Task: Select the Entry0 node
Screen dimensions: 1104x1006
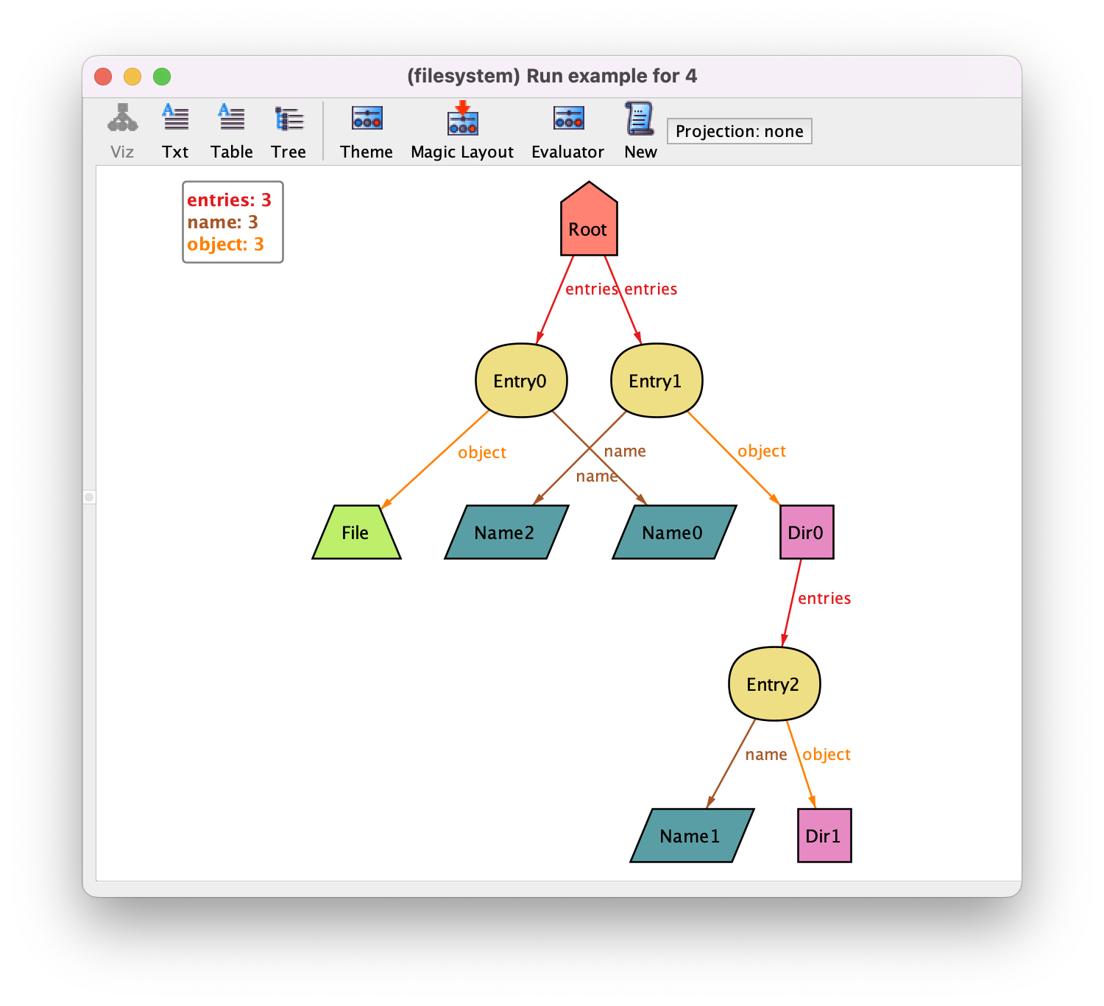Action: (521, 381)
